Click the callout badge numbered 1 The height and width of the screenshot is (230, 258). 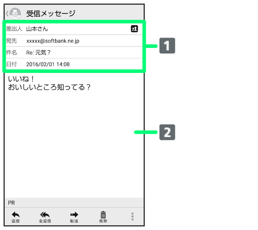(x=167, y=45)
